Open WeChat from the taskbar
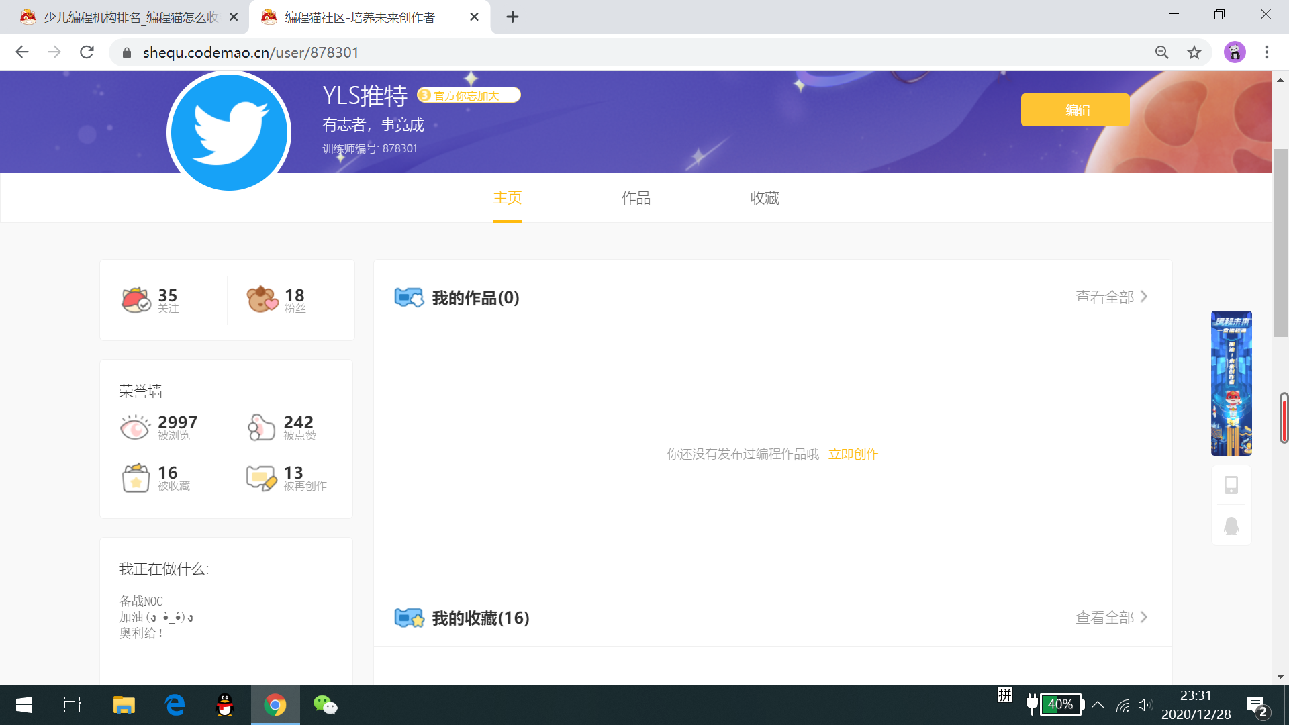 (326, 705)
